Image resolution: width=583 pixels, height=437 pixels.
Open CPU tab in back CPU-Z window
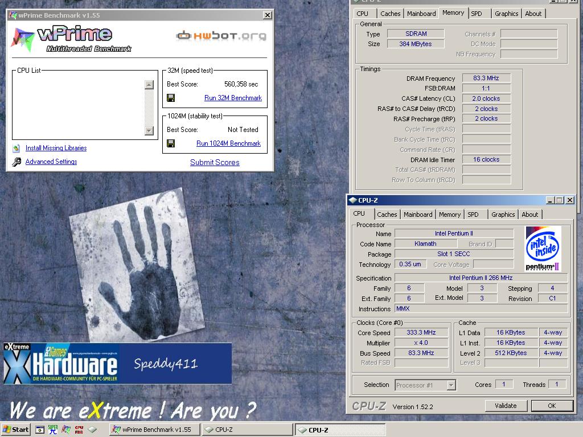pos(363,14)
